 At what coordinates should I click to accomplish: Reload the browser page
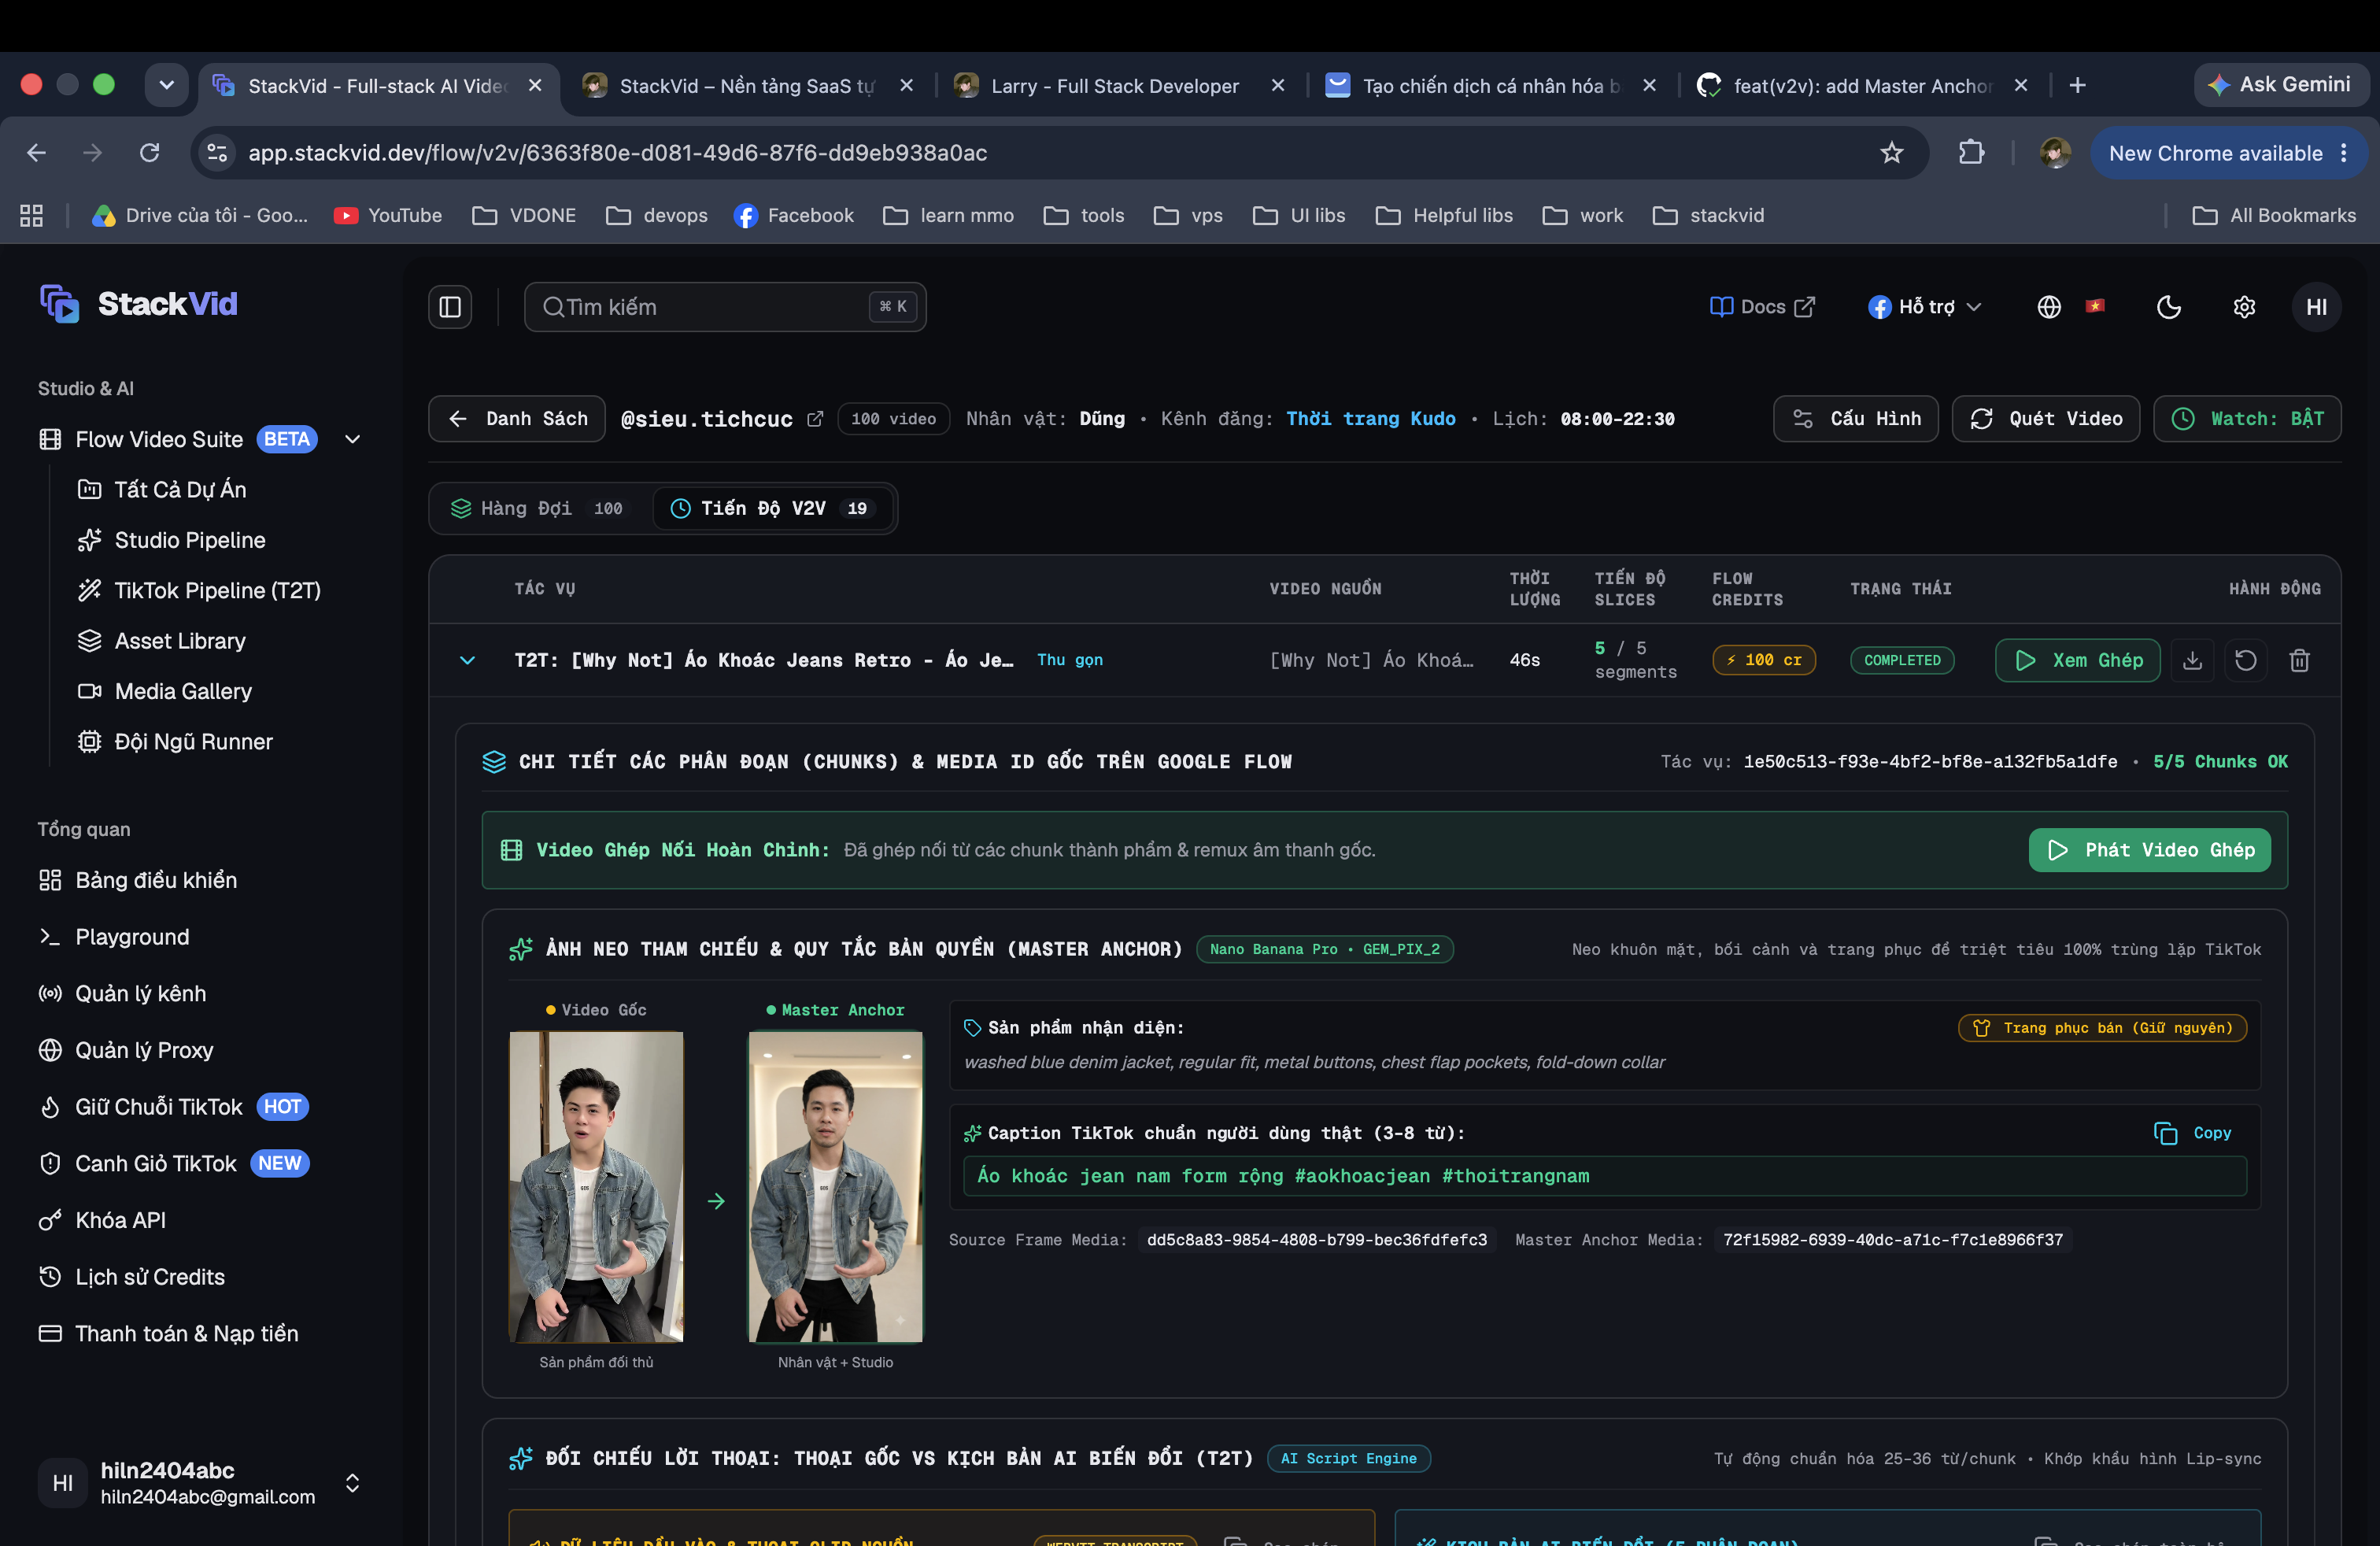point(150,153)
